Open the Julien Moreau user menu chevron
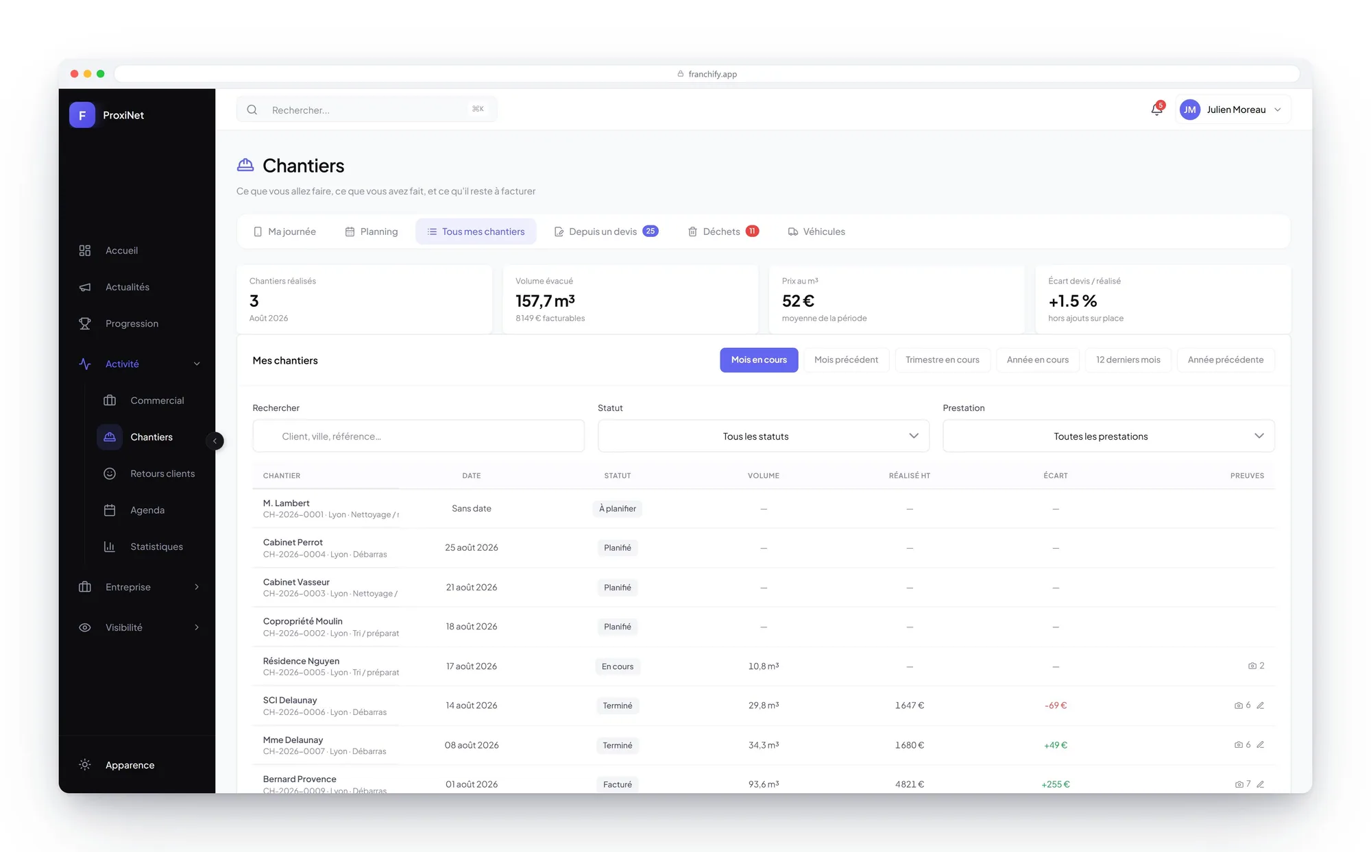The height and width of the screenshot is (852, 1371). tap(1278, 110)
